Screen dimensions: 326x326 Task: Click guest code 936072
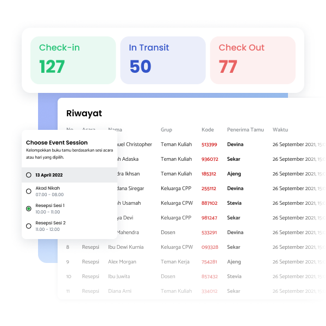coord(210,160)
